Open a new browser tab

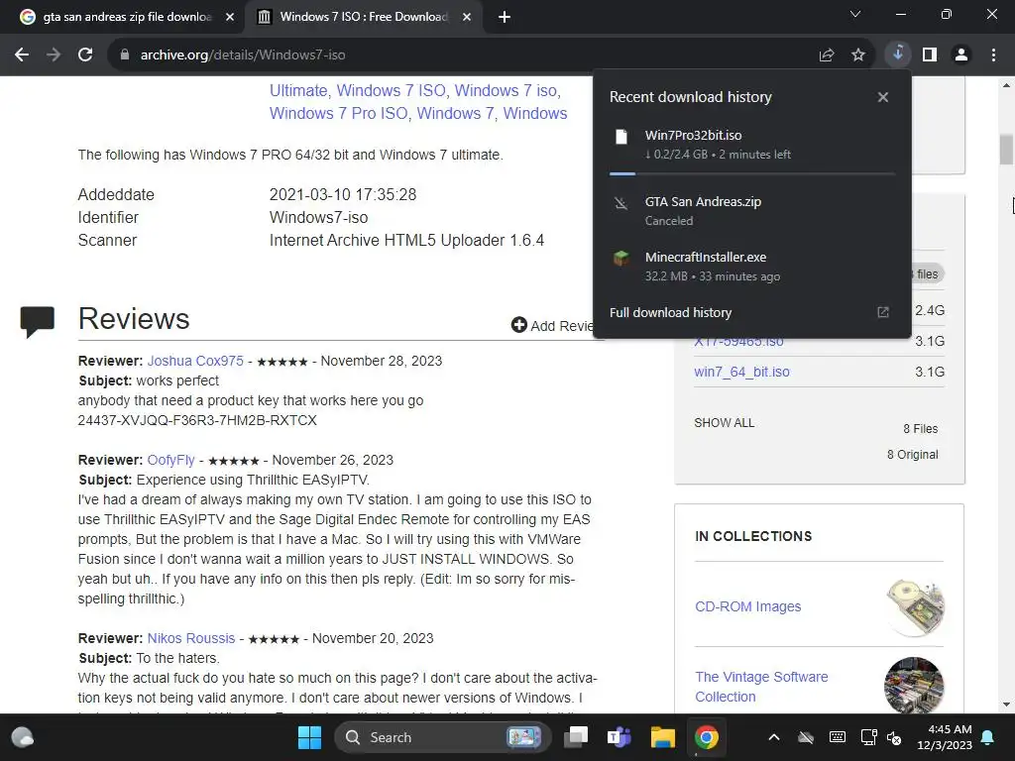[505, 17]
